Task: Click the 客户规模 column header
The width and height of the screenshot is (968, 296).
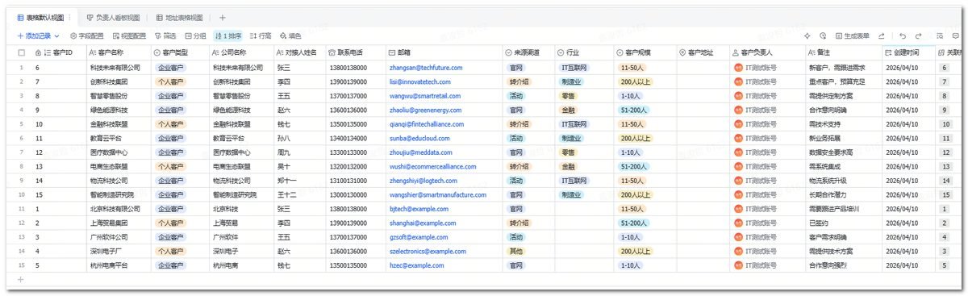Action: [645, 52]
